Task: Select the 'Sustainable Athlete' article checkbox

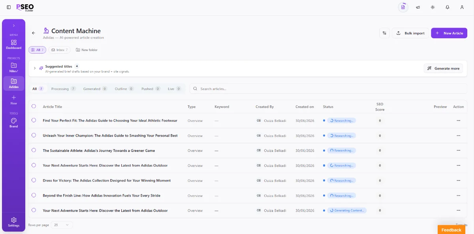Action: [x=34, y=150]
